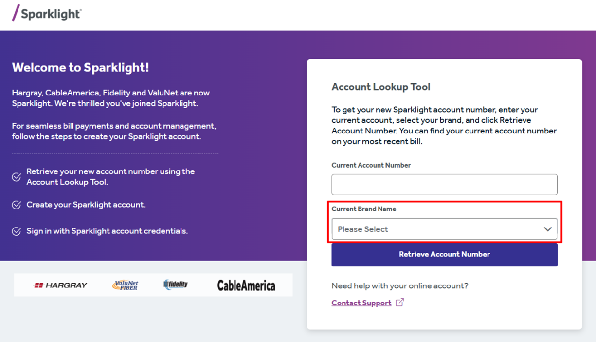Click the CableAmerica logo
The height and width of the screenshot is (342, 596).
click(x=246, y=285)
